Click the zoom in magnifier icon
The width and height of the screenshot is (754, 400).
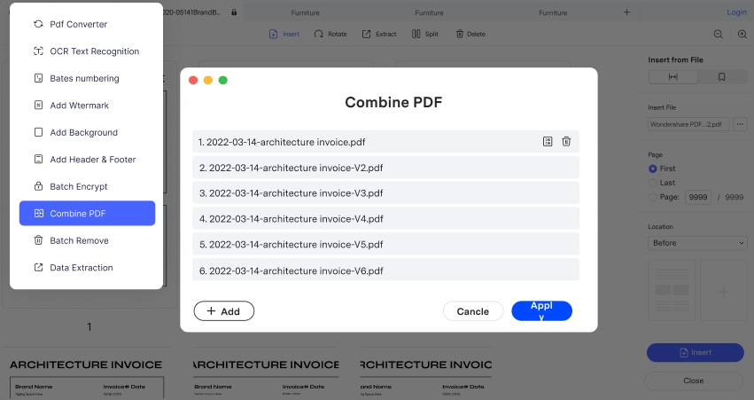[742, 34]
